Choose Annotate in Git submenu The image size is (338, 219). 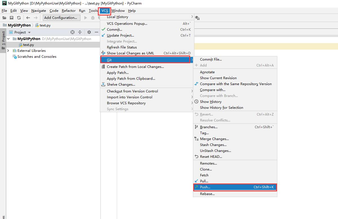[235, 72]
